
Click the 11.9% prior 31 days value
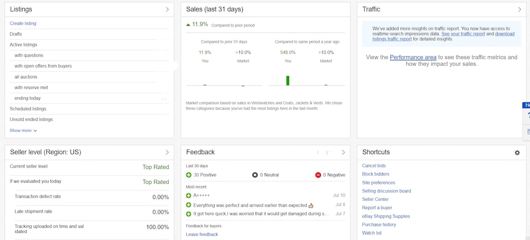click(205, 53)
